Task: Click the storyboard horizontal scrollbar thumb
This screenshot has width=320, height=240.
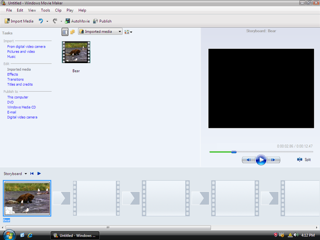Action: click(108, 227)
